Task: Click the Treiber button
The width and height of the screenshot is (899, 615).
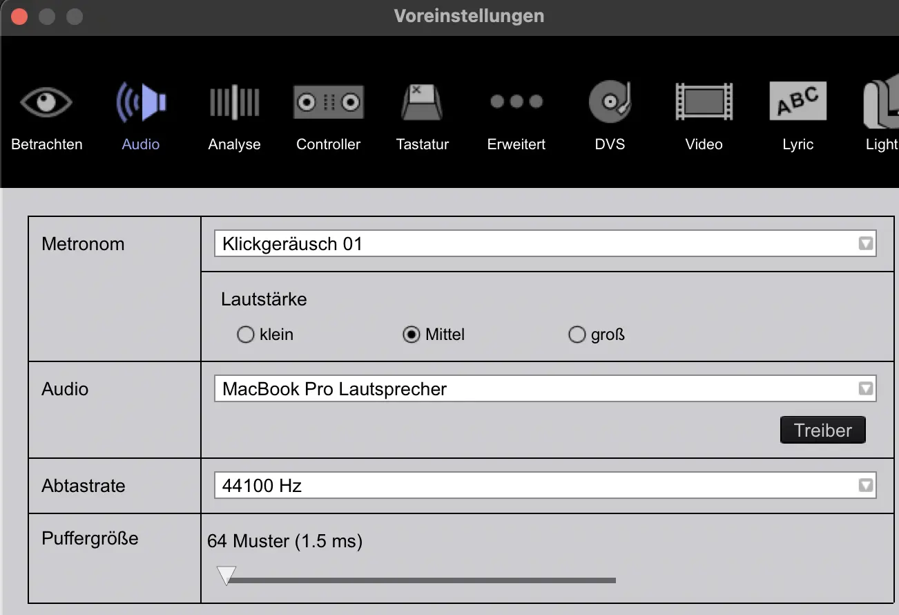Action: click(x=822, y=430)
